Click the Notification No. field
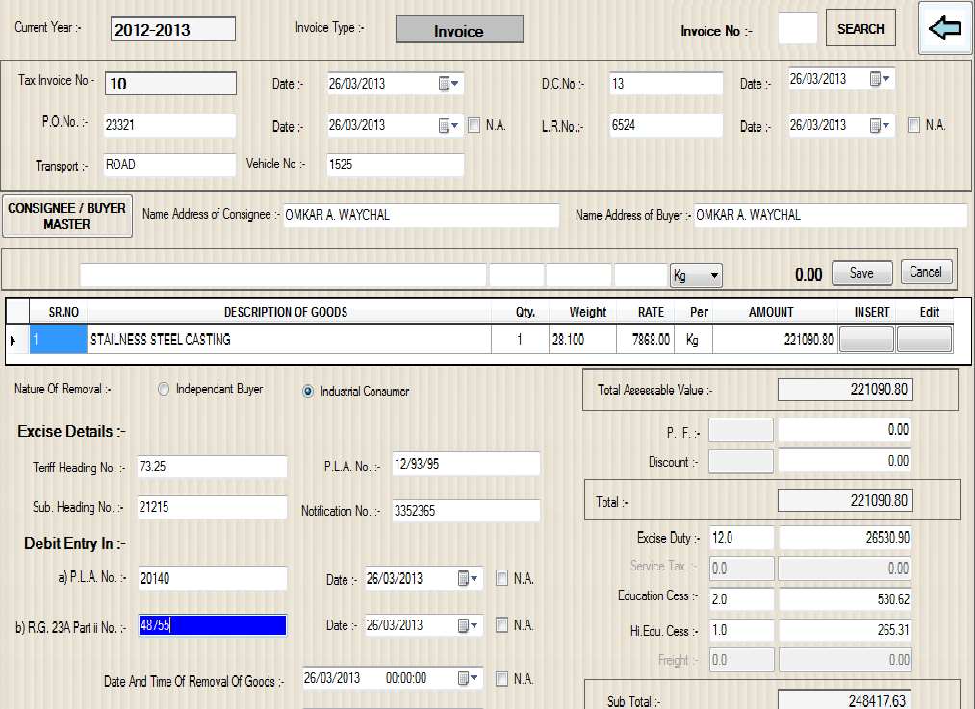 466,511
